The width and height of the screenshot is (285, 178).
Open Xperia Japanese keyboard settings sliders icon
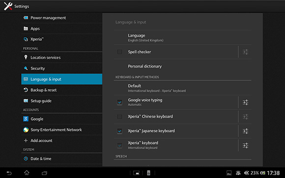(245, 131)
